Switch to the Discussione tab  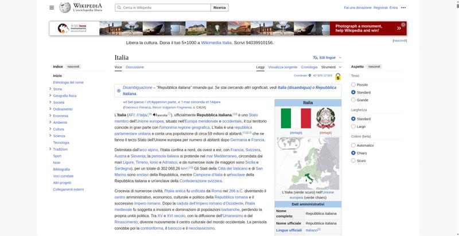[135, 67]
